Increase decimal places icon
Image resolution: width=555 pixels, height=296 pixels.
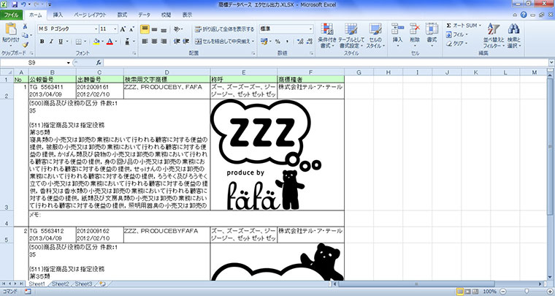pyautogui.click(x=300, y=42)
